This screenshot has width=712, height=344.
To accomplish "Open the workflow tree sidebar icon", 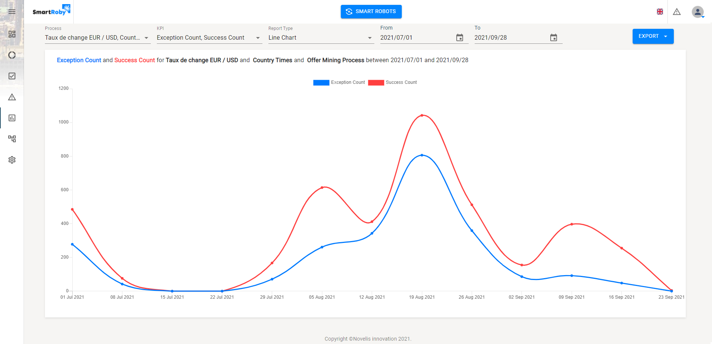I will tap(12, 139).
